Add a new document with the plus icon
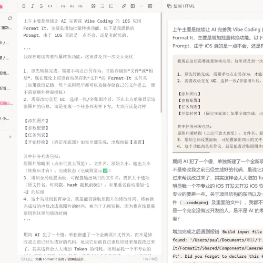The width and height of the screenshot is (263, 263). click(10, 137)
